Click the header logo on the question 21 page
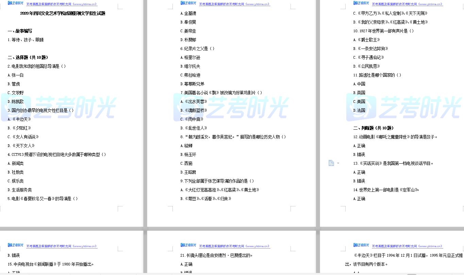The height and width of the screenshot is (275, 464). 188,245
